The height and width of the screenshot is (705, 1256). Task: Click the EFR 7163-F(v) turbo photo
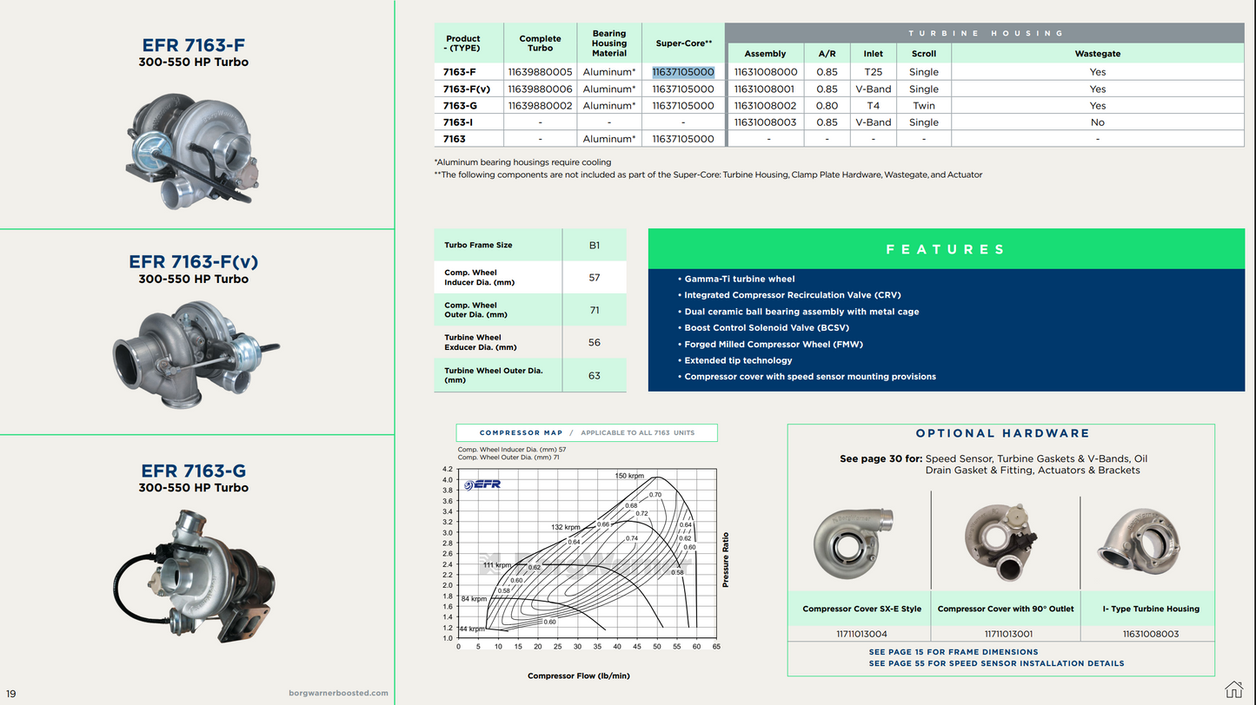click(x=197, y=356)
